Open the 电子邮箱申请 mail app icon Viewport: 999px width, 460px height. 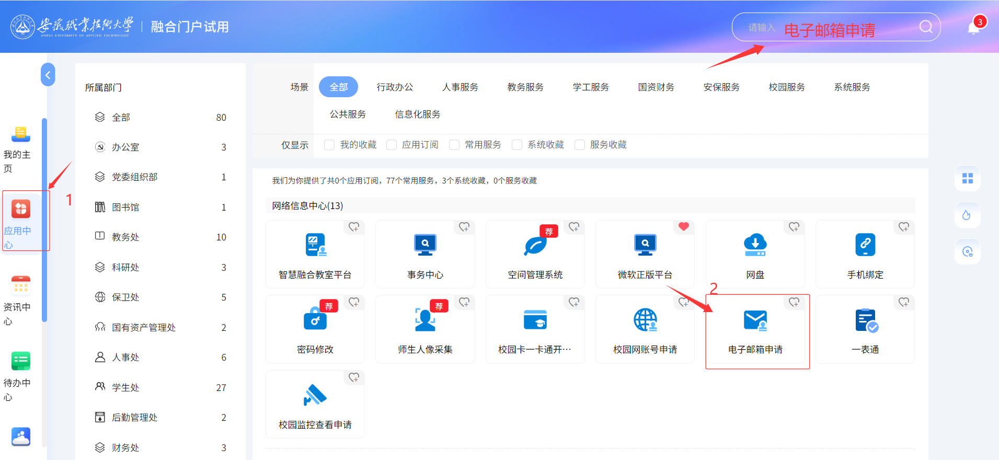pyautogui.click(x=755, y=320)
